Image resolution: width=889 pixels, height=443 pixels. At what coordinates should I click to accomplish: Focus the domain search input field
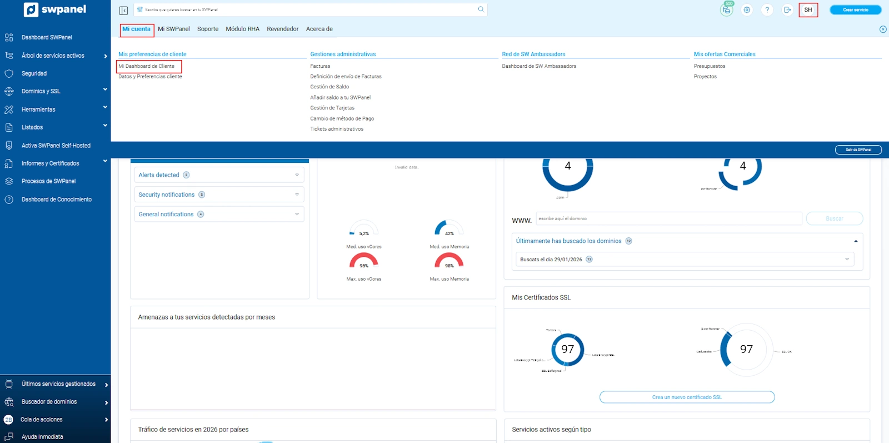pos(668,218)
